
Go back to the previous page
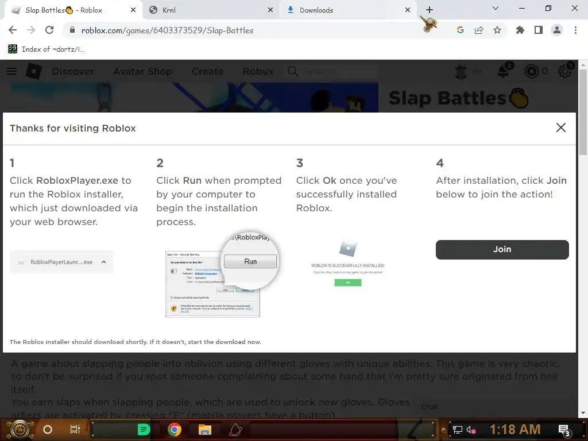pos(13,30)
